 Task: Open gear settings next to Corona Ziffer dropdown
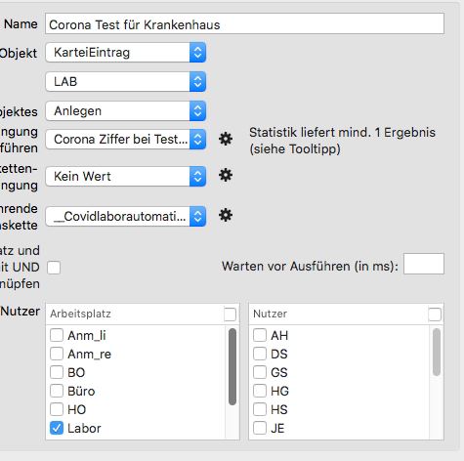pos(226,139)
